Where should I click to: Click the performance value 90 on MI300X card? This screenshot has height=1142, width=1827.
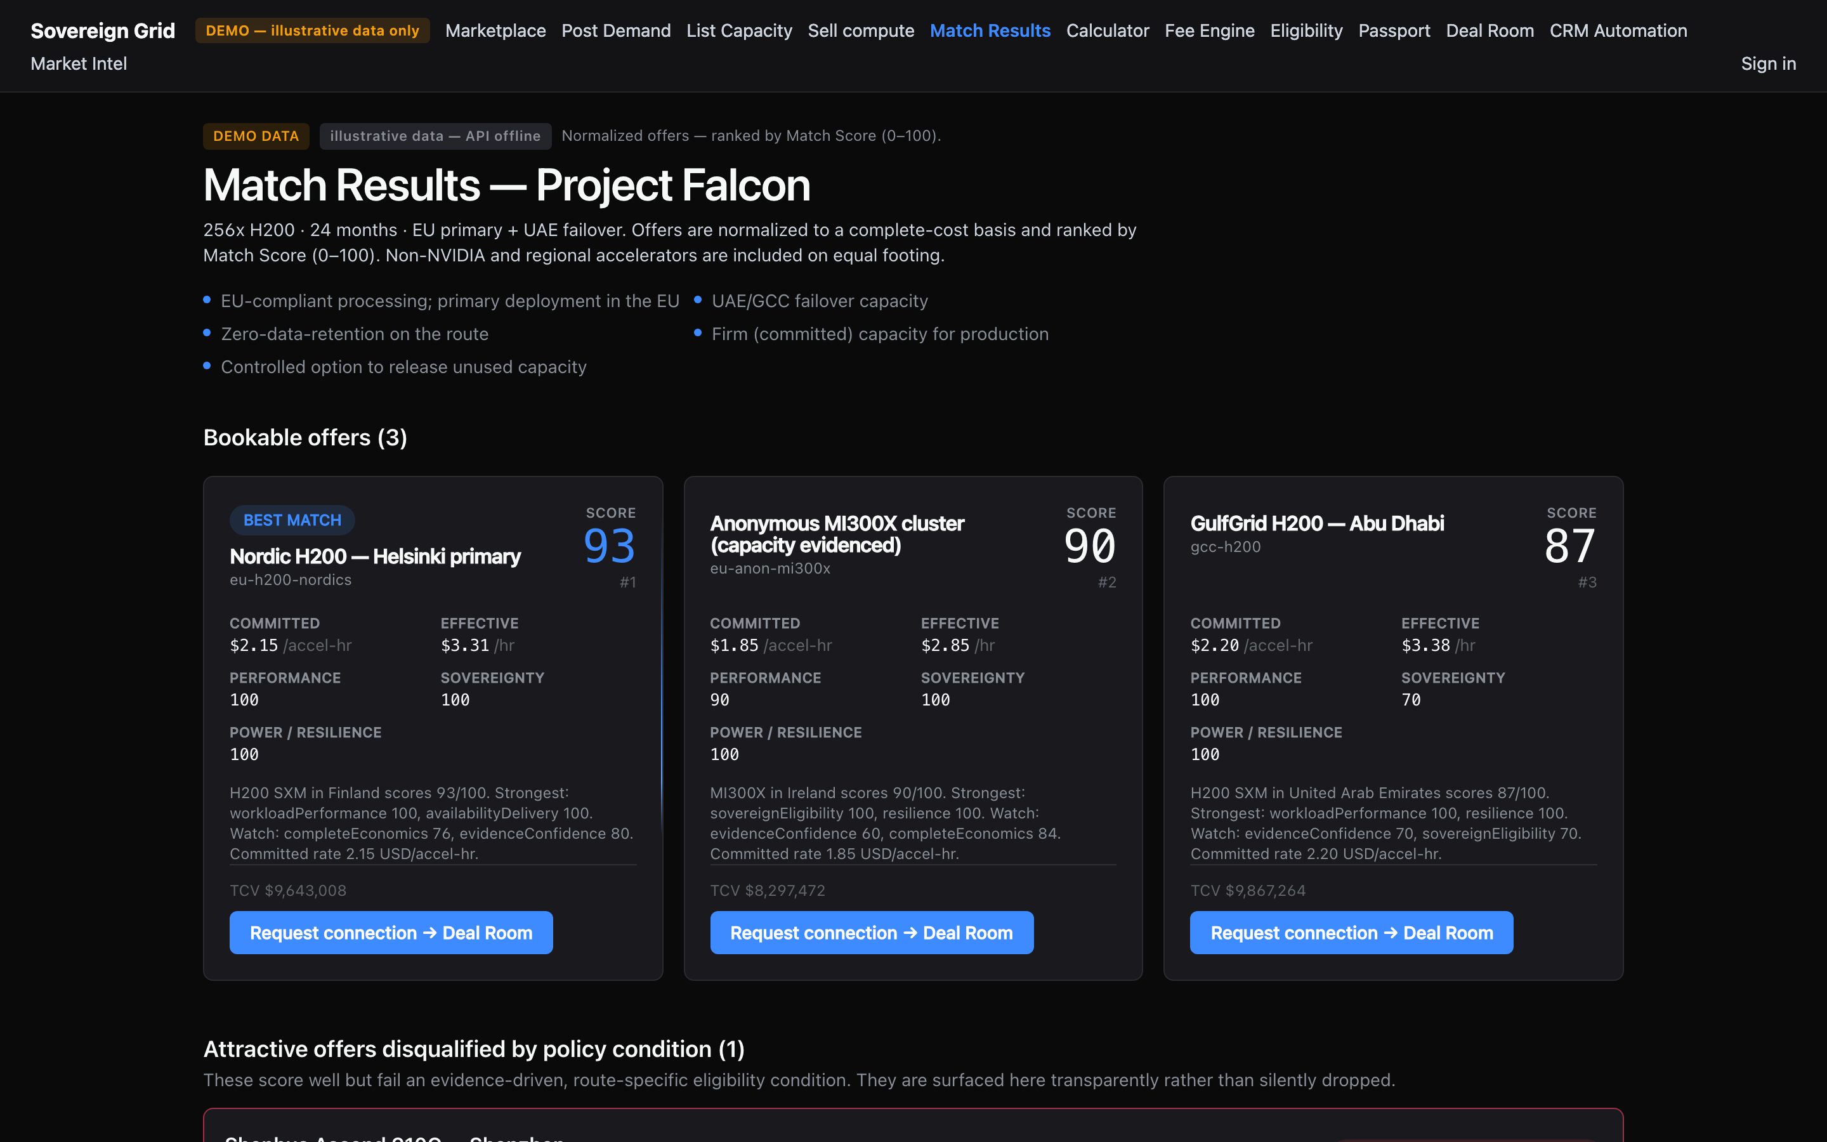coord(719,700)
